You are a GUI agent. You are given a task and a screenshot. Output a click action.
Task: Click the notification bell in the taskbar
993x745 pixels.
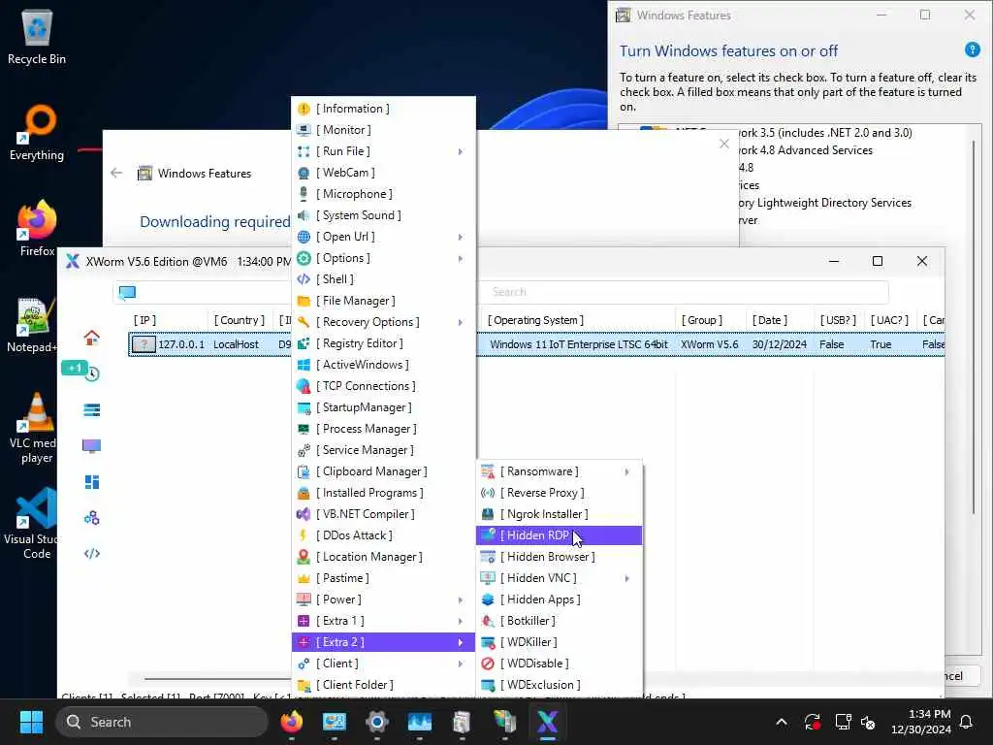966,722
